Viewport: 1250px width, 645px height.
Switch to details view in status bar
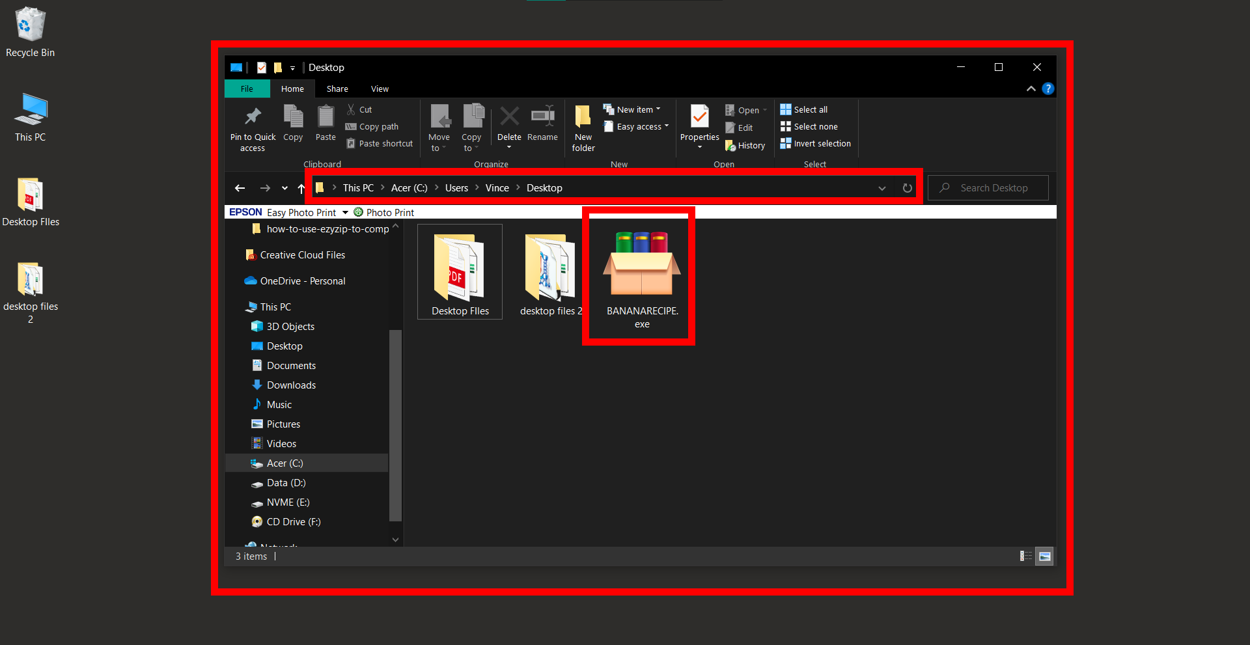pyautogui.click(x=1025, y=556)
